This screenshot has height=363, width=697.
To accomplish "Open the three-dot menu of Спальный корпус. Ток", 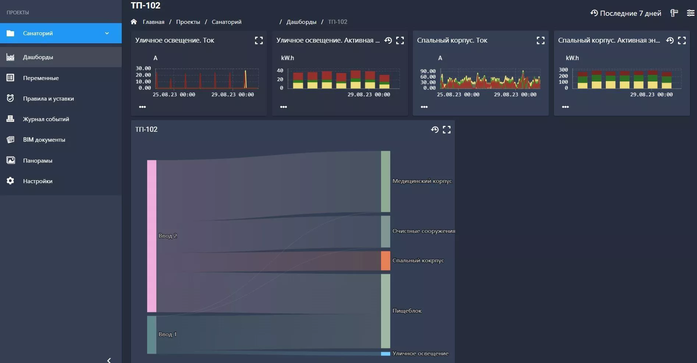I will (424, 107).
